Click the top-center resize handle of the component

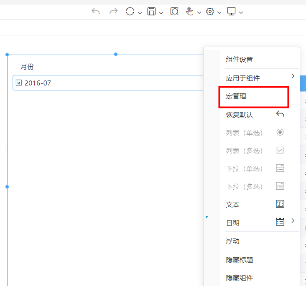tap(116, 54)
